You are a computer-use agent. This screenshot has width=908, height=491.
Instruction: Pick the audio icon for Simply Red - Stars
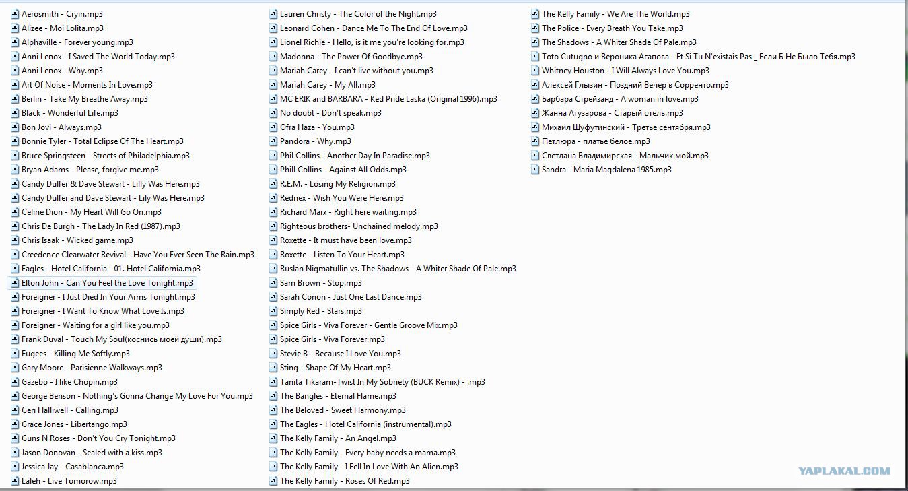pos(273,311)
